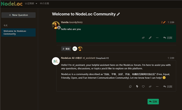The height and width of the screenshot is (110, 182).
Task: Open NodeLoc AI 小助手 username link
Action: tap(71, 58)
